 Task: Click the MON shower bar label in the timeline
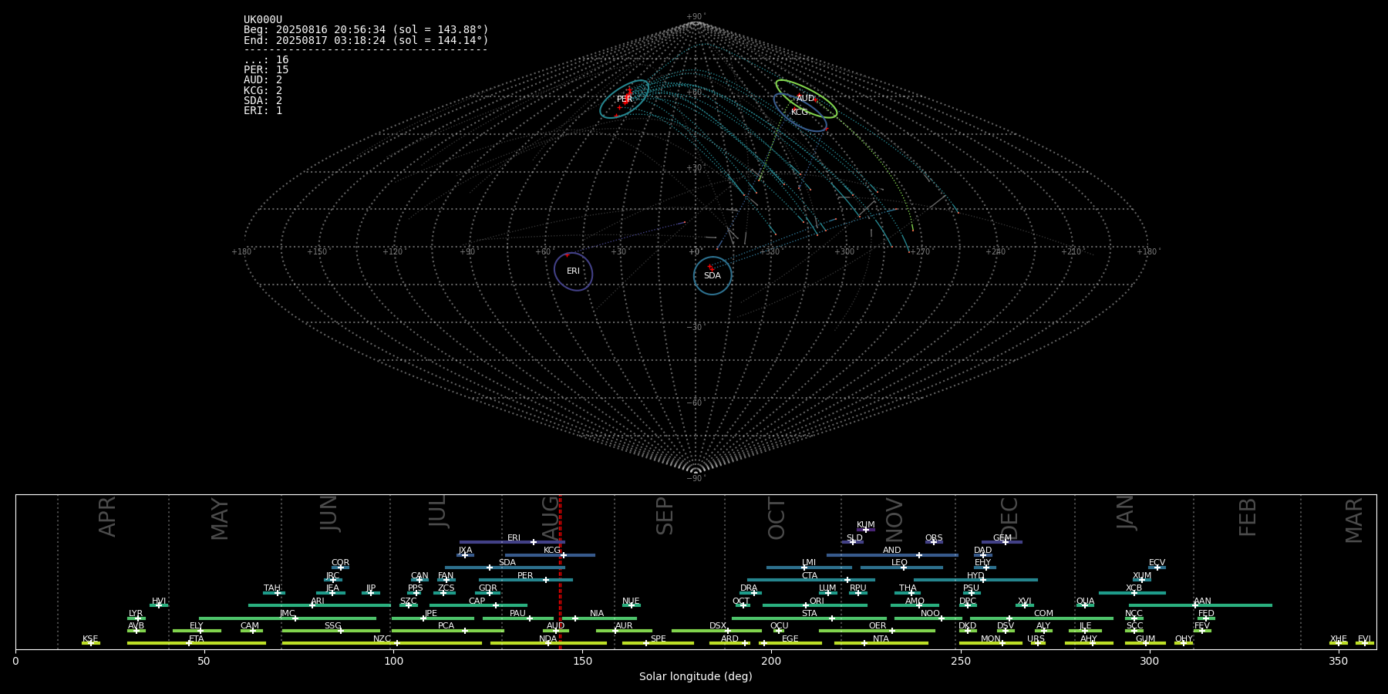click(991, 639)
